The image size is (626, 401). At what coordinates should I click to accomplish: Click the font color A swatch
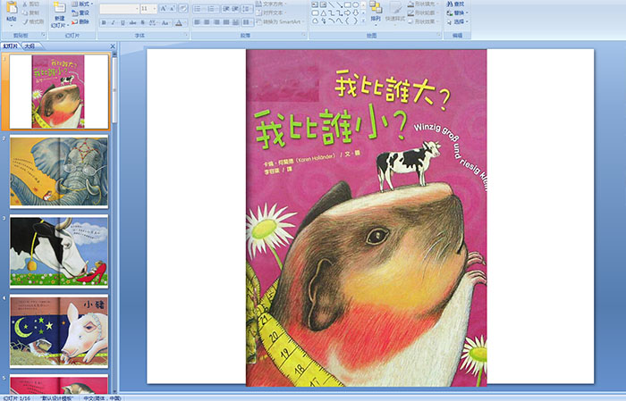pyautogui.click(x=179, y=22)
